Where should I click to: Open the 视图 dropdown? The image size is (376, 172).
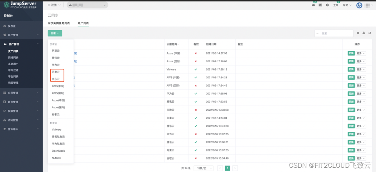54,5
